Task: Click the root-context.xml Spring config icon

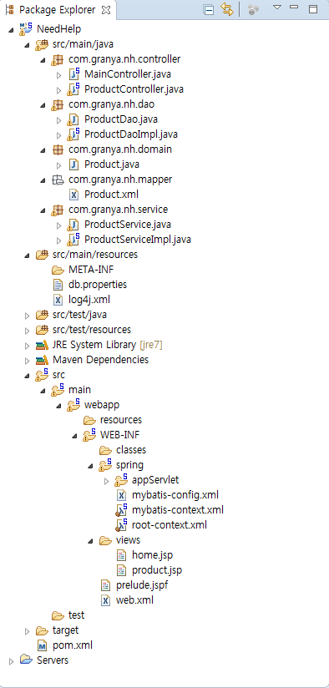Action: click(x=121, y=525)
